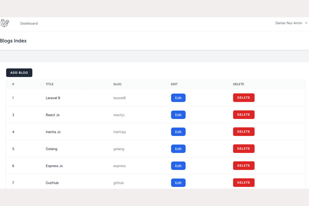The height and width of the screenshot is (206, 309).
Task: Click the Laravel logo icon
Action: (5, 23)
